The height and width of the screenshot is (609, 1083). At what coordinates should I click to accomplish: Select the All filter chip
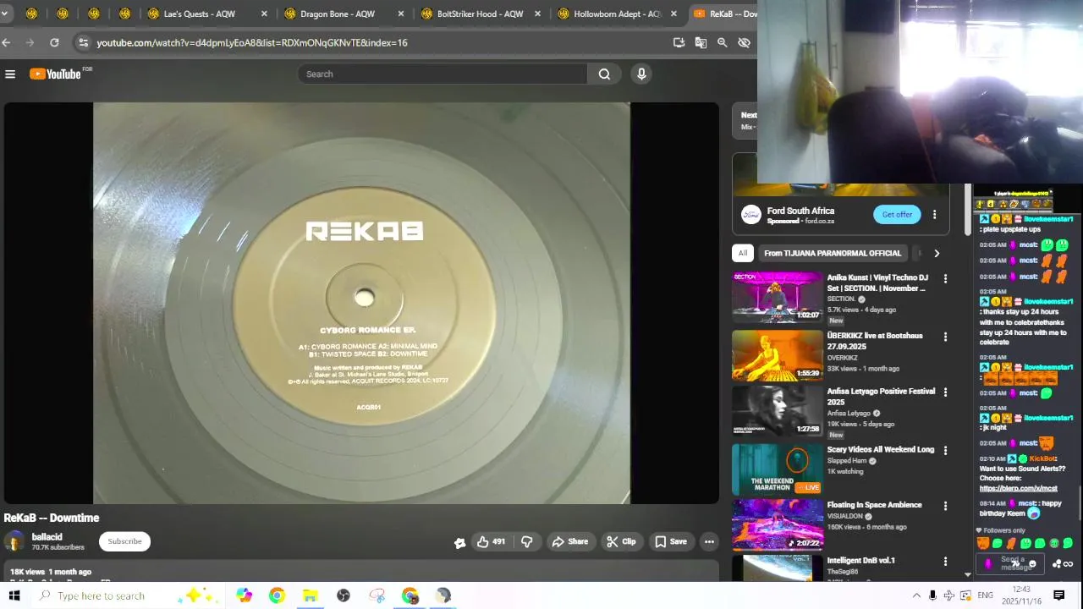pos(743,253)
